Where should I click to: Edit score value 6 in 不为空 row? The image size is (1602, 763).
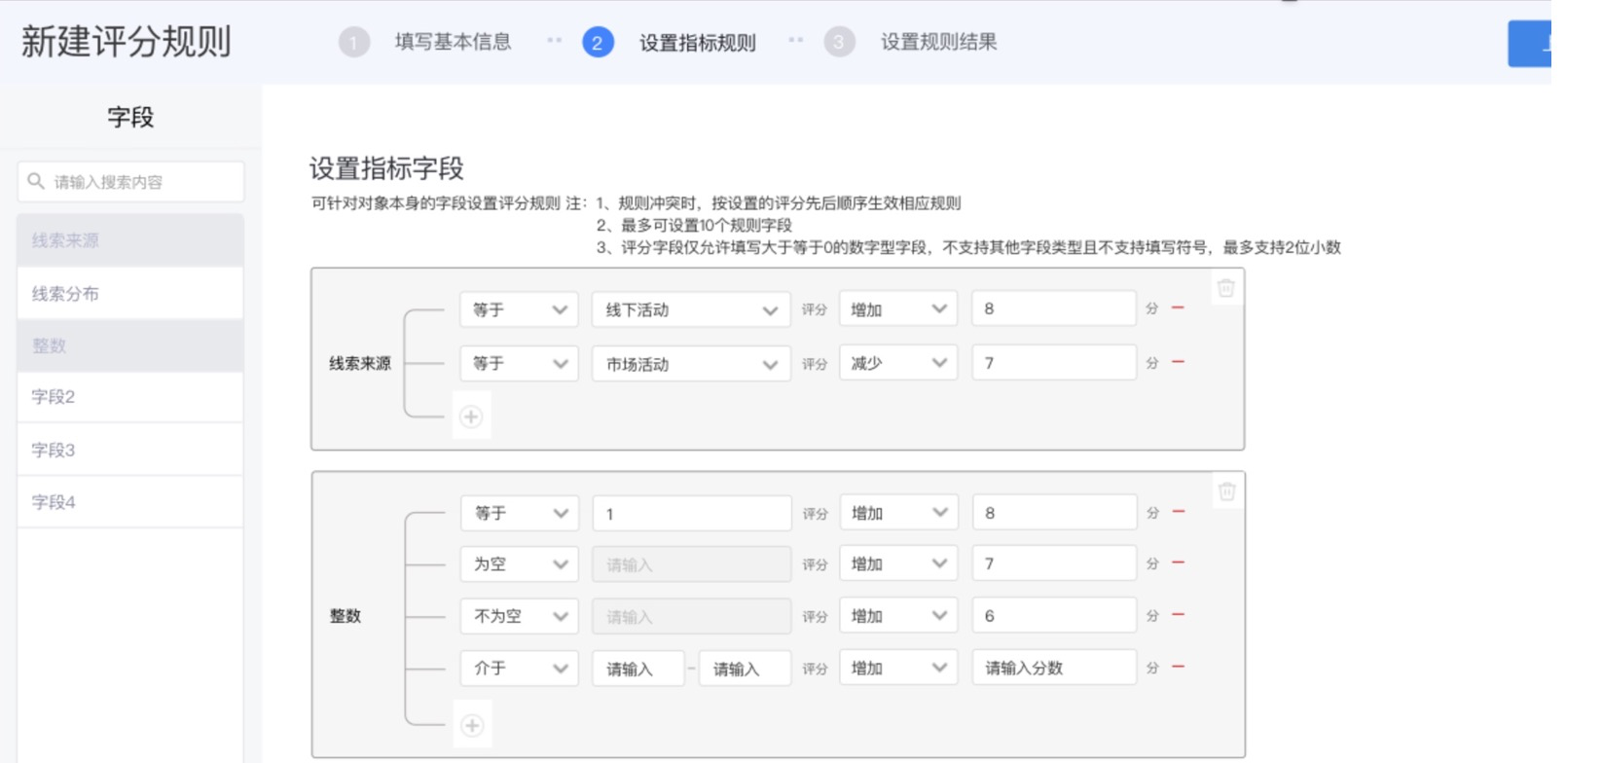coord(1054,615)
